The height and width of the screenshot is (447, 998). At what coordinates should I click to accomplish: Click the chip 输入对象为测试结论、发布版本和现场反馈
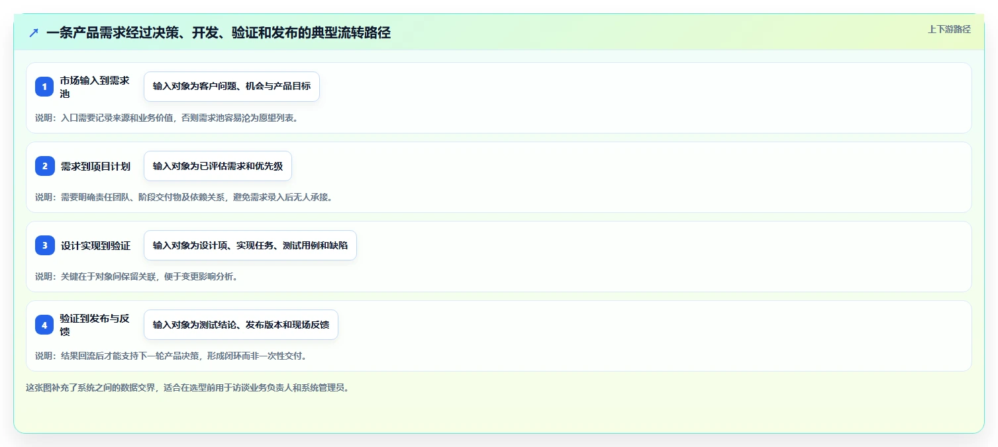click(241, 325)
